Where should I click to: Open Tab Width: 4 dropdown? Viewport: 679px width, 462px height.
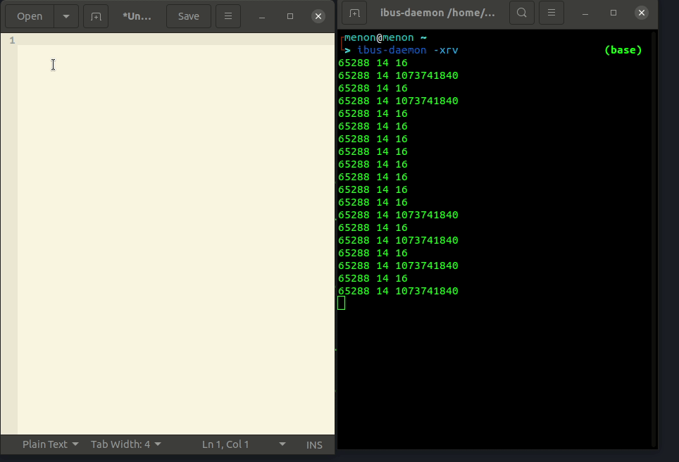[125, 444]
